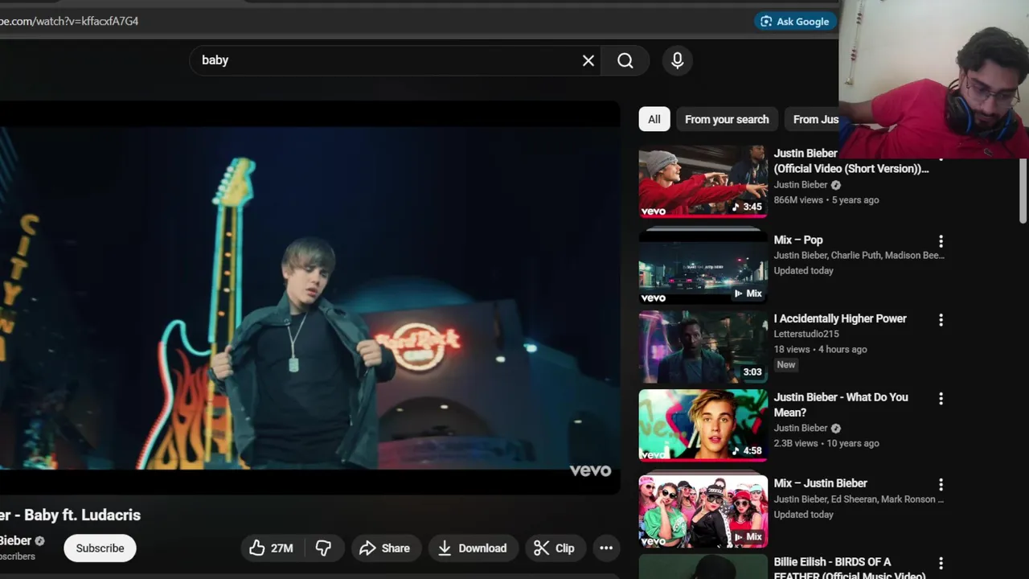Click the 'Letterstudio215' channel name
This screenshot has height=579, width=1029.
click(x=806, y=334)
